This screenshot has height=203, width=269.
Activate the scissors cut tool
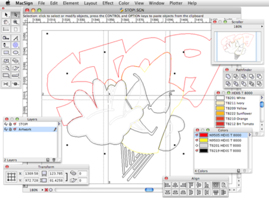coord(6,84)
